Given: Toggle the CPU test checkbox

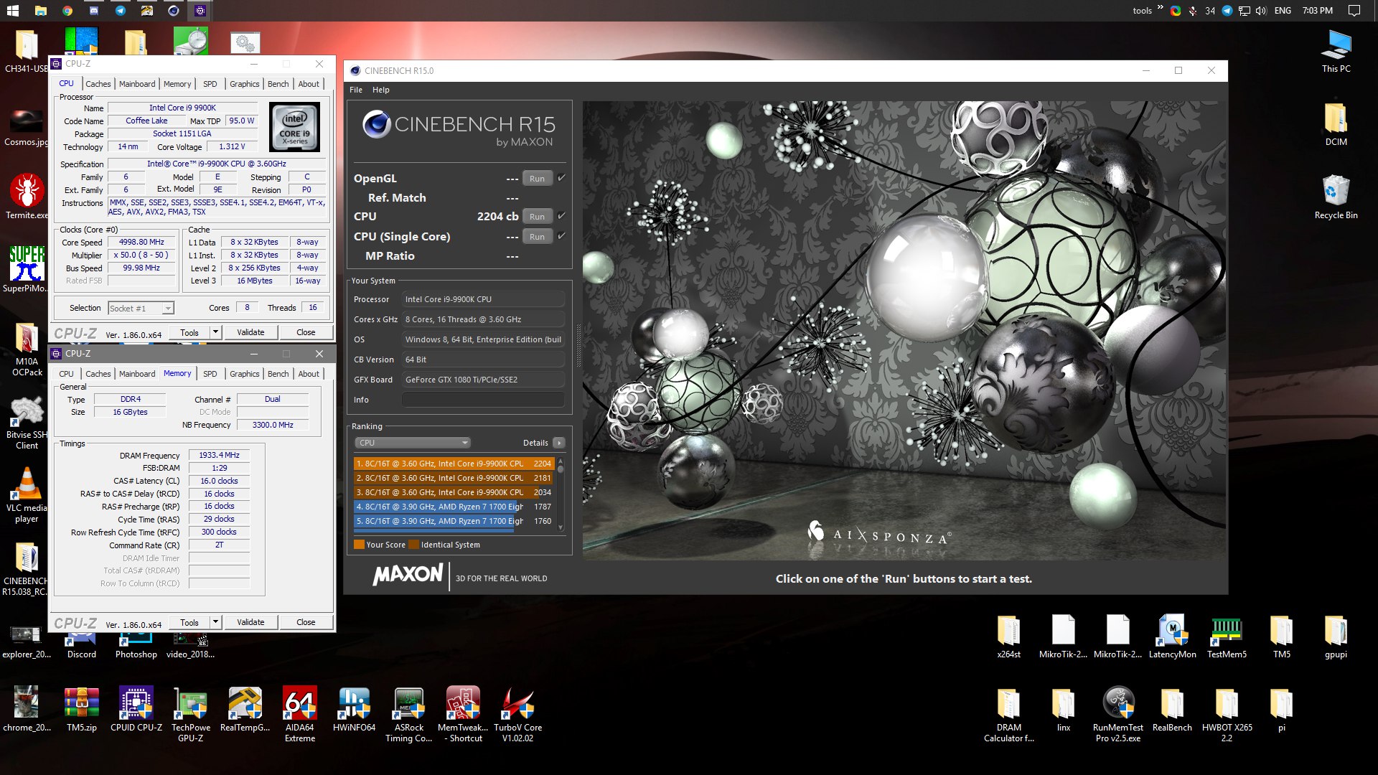Looking at the screenshot, I should (x=561, y=216).
